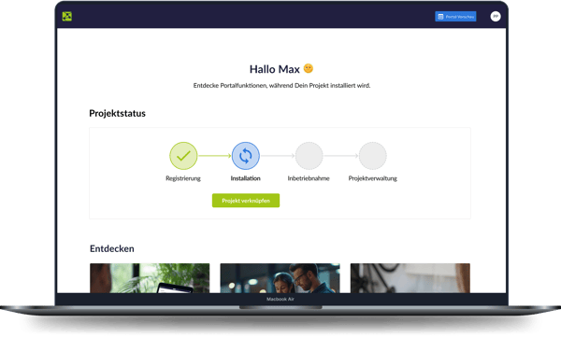
Task: Click the Inbetriebnahme step circle
Action: [309, 156]
